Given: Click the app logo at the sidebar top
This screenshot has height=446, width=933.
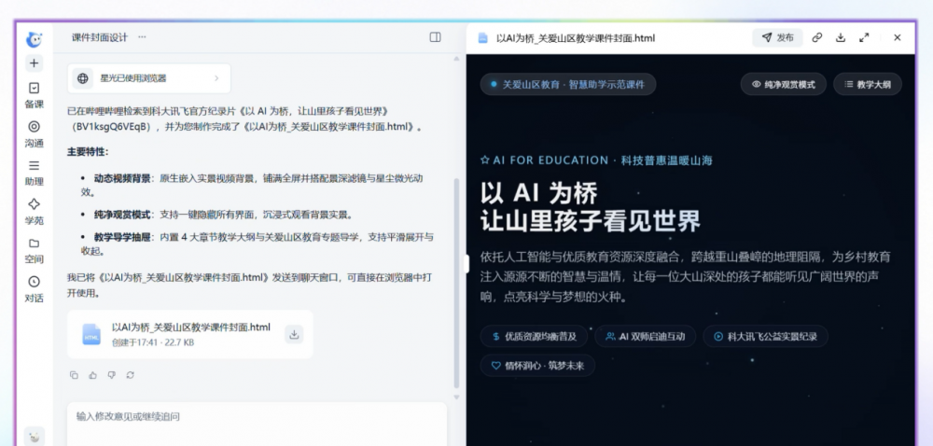Looking at the screenshot, I should click(34, 39).
